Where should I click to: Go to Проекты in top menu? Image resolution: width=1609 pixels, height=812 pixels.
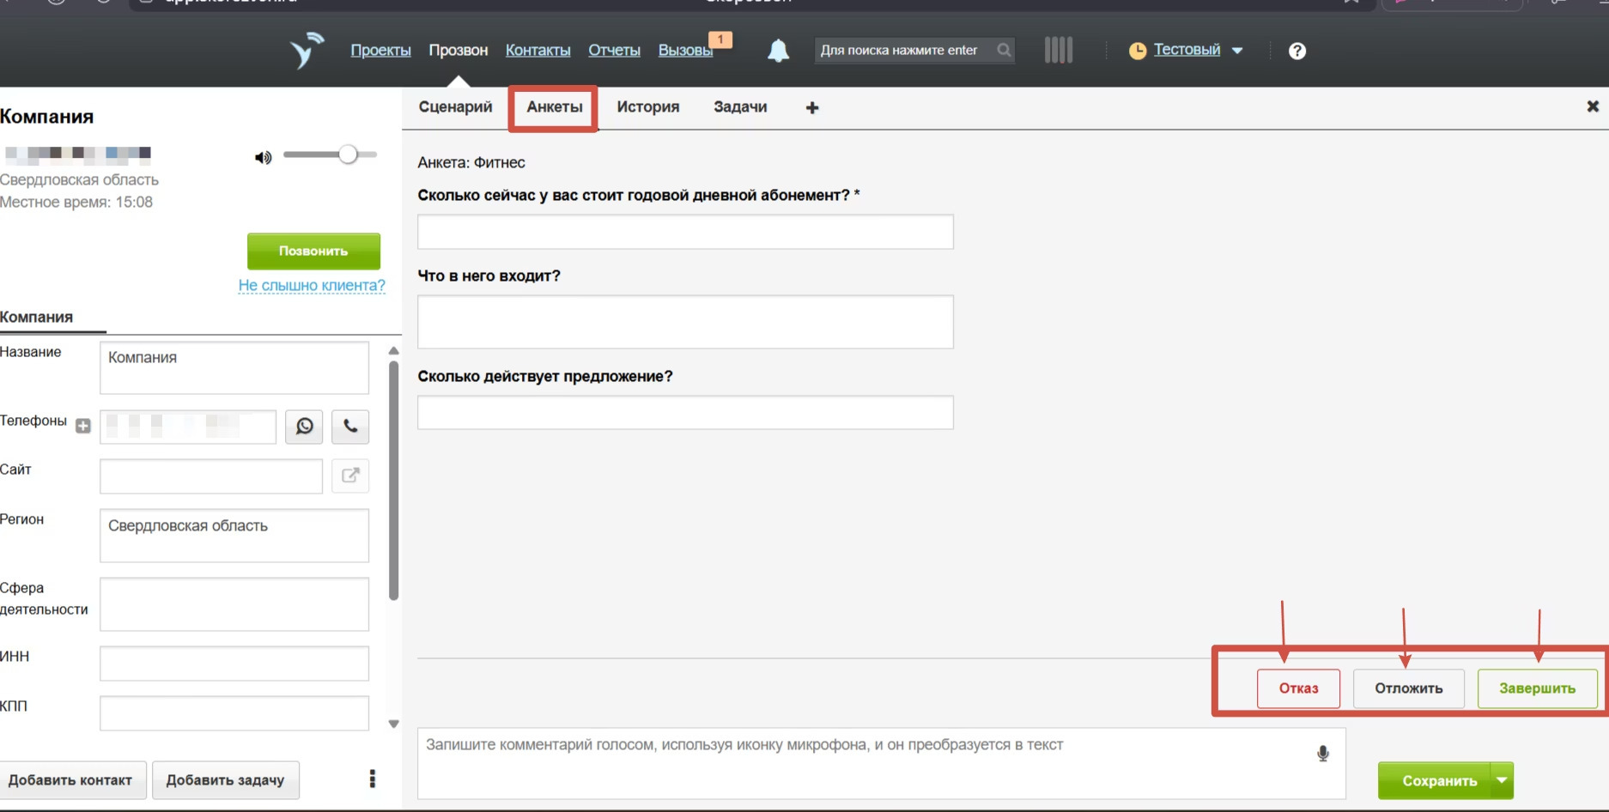tap(380, 51)
